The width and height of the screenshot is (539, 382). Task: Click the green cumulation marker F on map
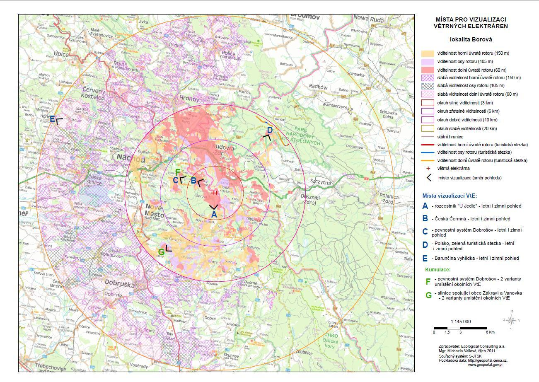(178, 172)
